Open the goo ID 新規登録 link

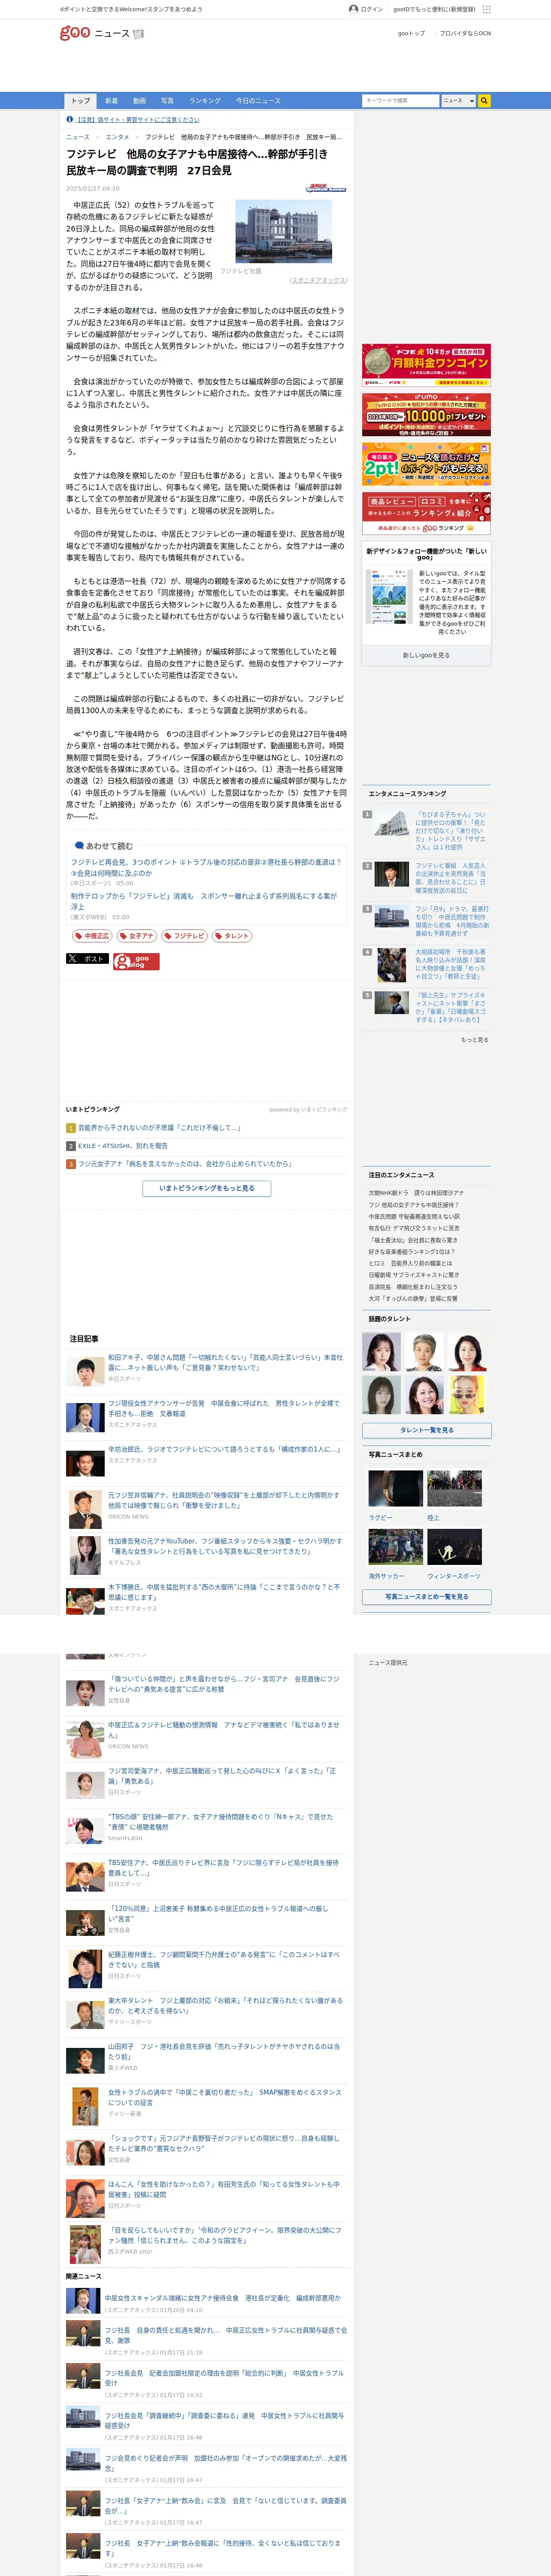click(434, 9)
